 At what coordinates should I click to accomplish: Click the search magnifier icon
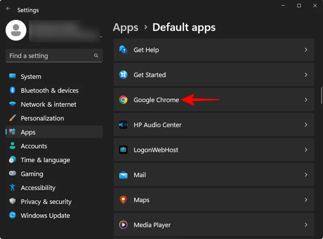pyautogui.click(x=96, y=55)
